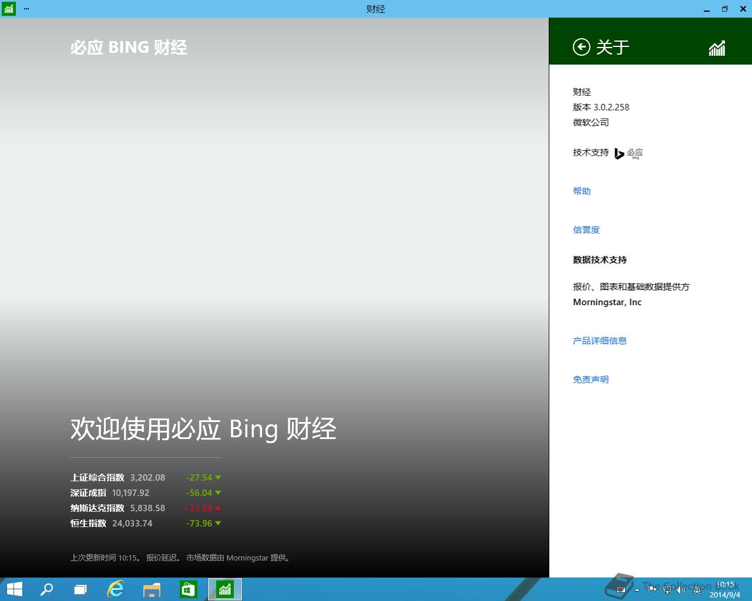Open the Windows Store taskbar icon
The image size is (752, 601).
[188, 589]
